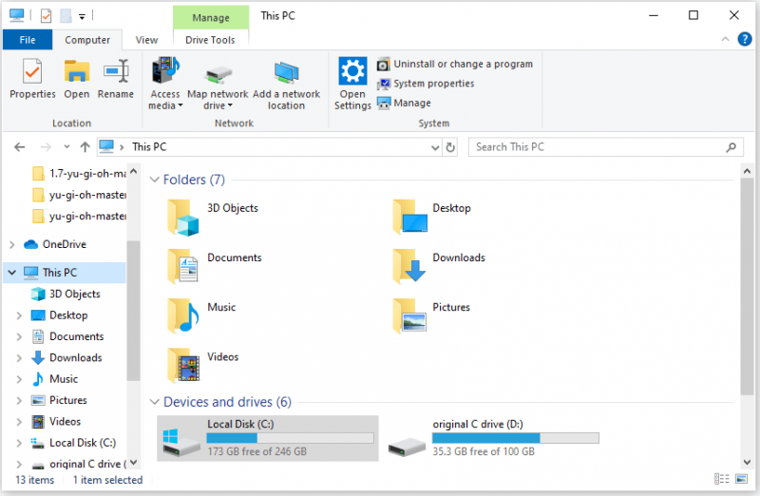Click the Rename ribbon icon

116,72
